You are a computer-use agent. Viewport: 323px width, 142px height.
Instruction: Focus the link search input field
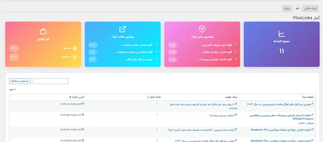tap(51, 81)
